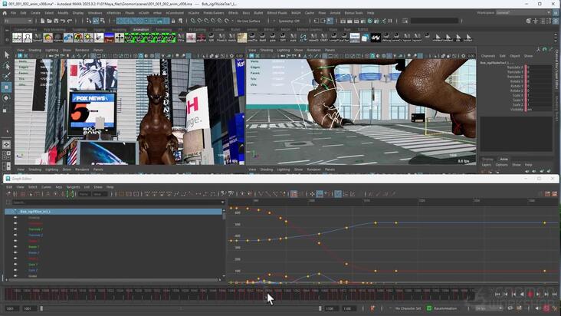Select the Bob_rig FKtoe_ctrl row in Graph Editor

tap(113, 212)
